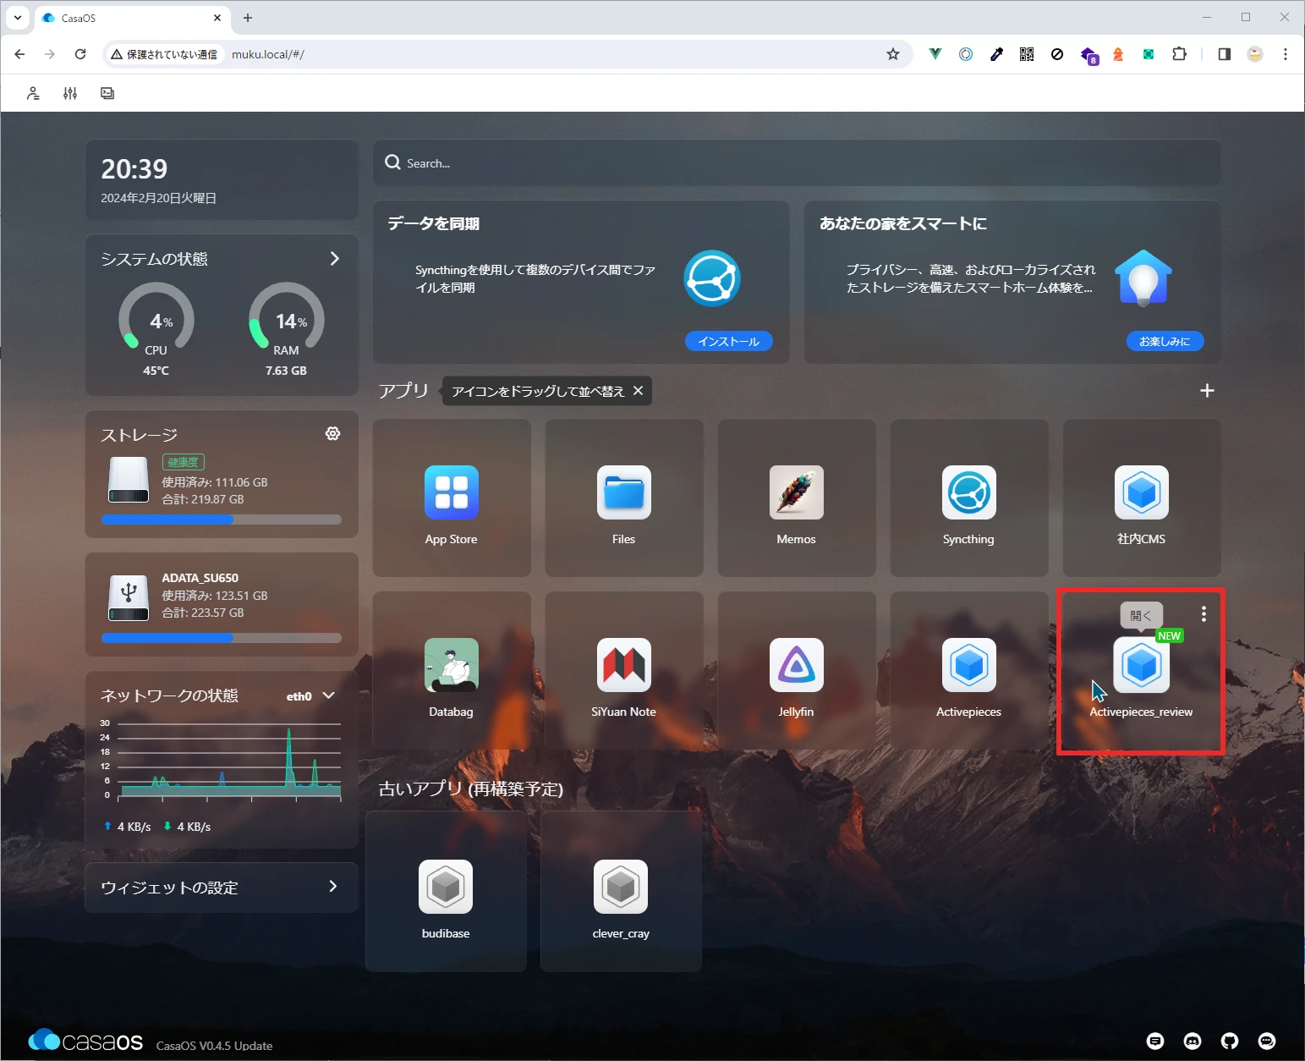Click the 古いアプリ (再構築予定) heading

tap(470, 789)
